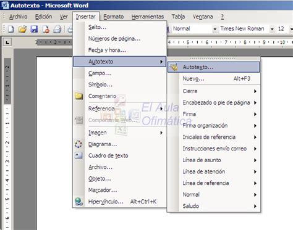
Task: Open the Ventana menu
Action: pos(203,17)
